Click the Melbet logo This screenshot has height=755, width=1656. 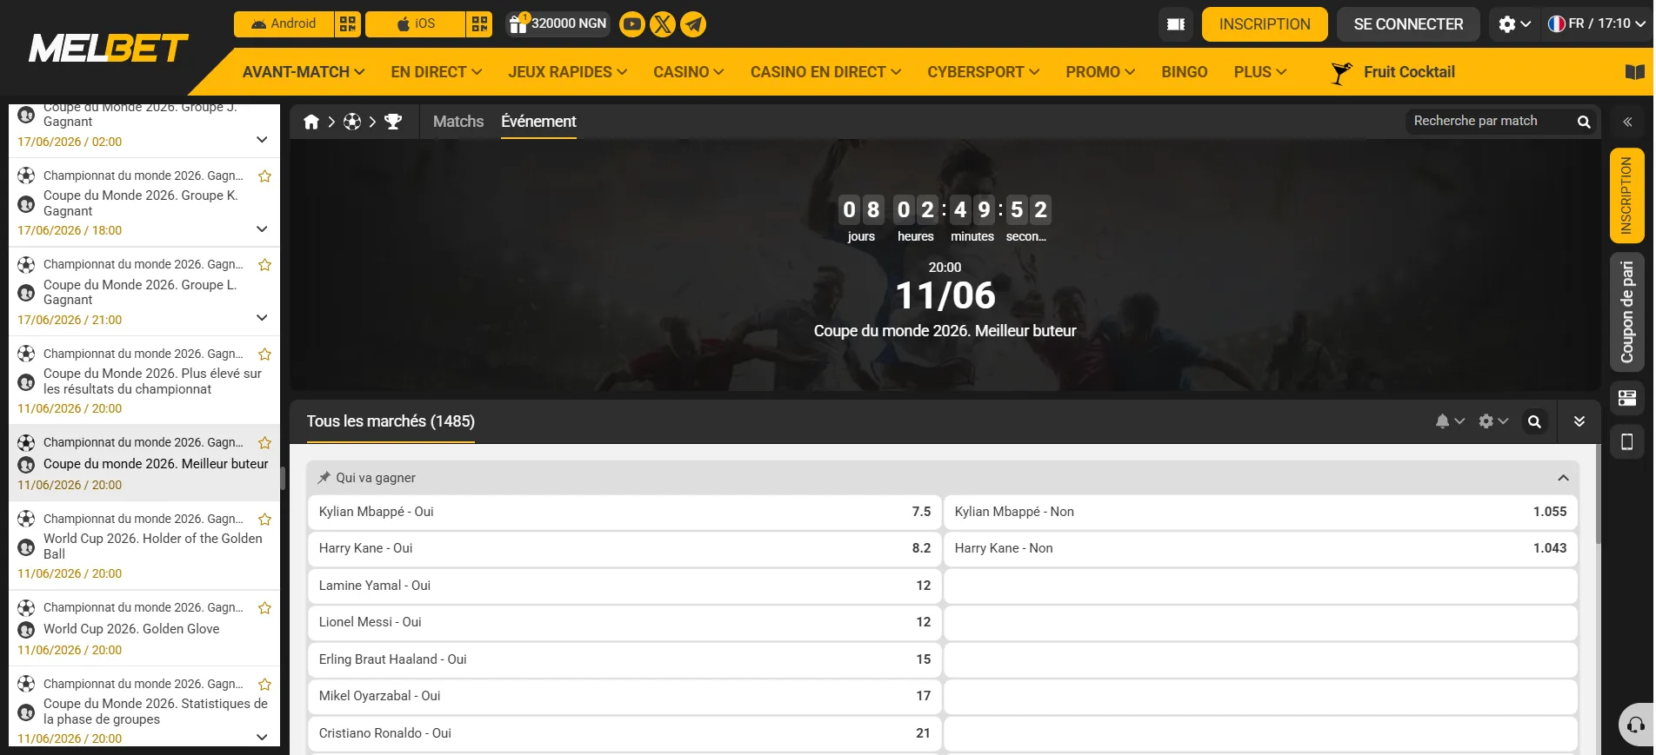pos(108,48)
